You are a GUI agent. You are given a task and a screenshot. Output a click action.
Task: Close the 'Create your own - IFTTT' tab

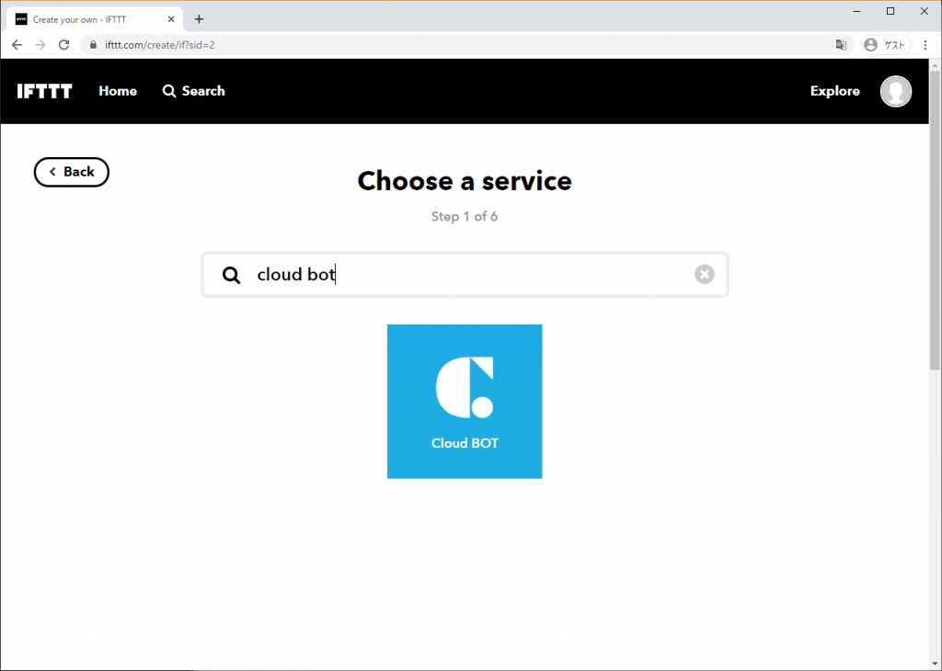(171, 19)
